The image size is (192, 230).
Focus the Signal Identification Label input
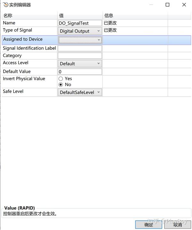click(x=80, y=48)
